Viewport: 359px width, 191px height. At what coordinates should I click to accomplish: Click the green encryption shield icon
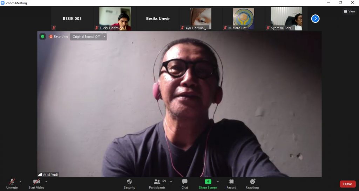(42, 36)
